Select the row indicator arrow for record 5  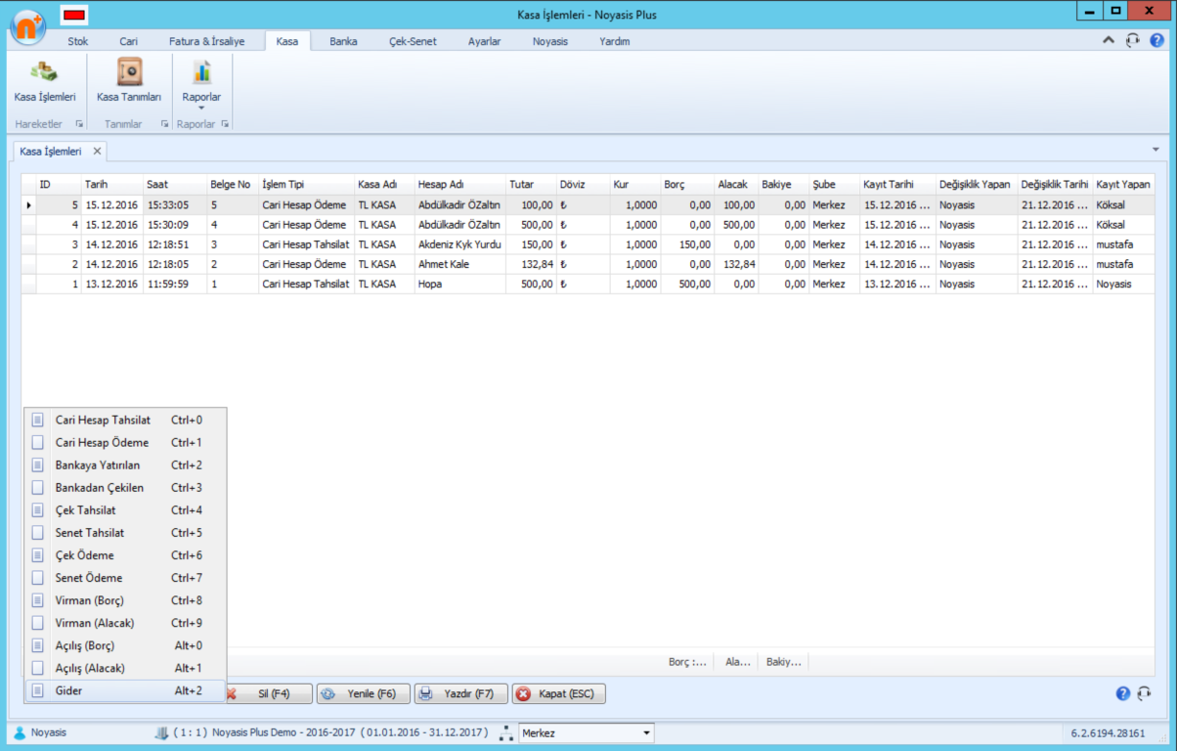point(28,205)
